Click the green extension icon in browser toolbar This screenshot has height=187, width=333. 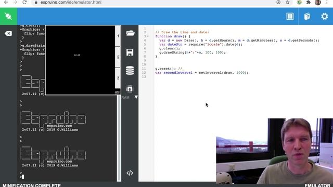click(x=299, y=2)
